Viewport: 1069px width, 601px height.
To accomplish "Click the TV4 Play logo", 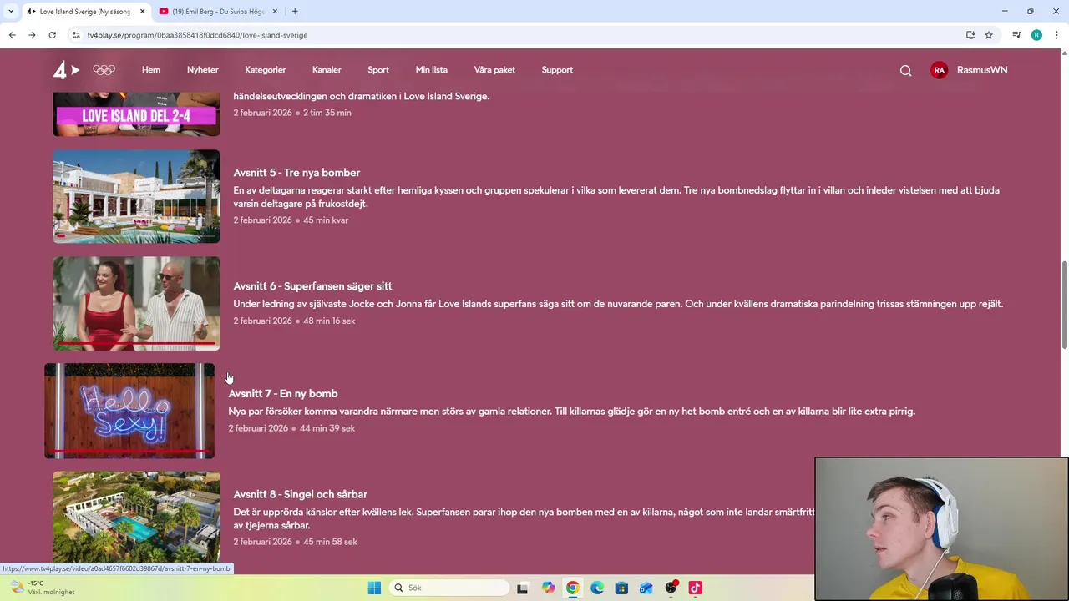I will pos(66,70).
